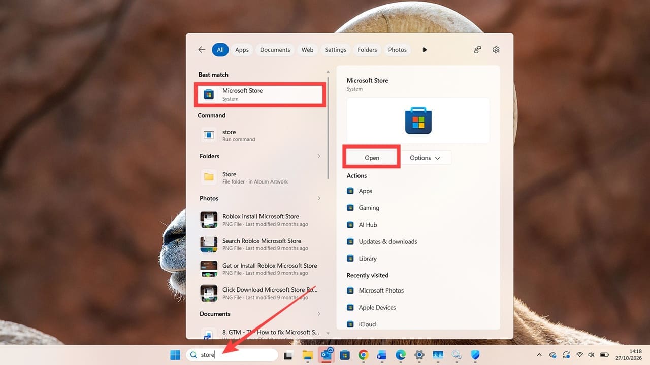Open Google Chrome from the taskbar
Viewport: 650px width, 365px height.
click(x=363, y=355)
